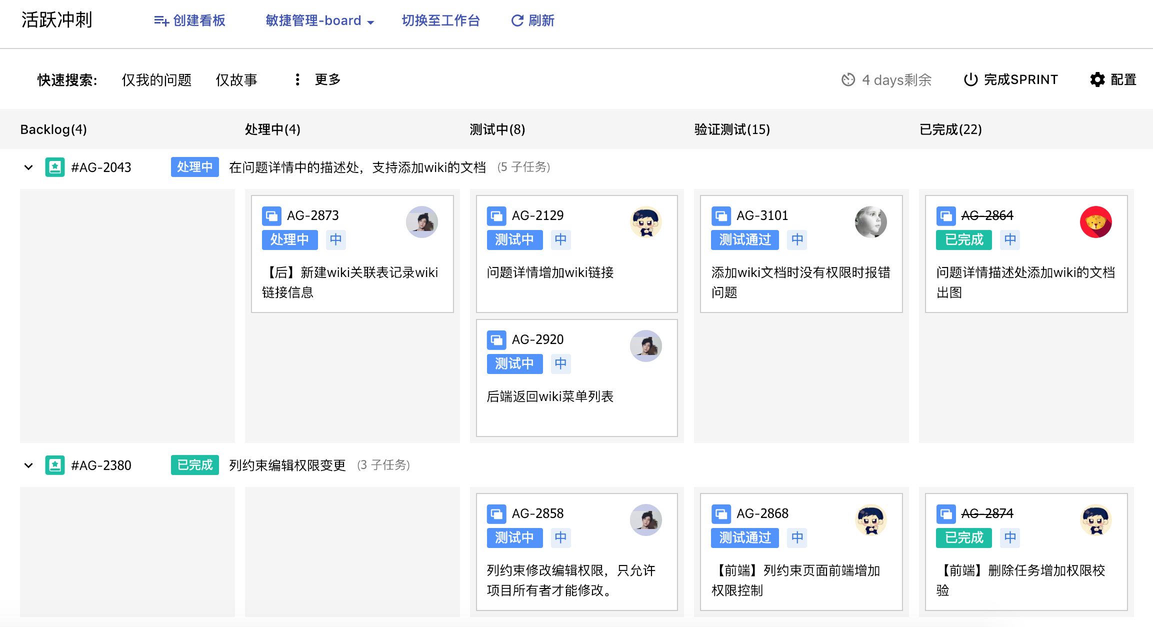Click 测试通过 status tag on AG-3101
Image resolution: width=1153 pixels, height=627 pixels.
(745, 240)
